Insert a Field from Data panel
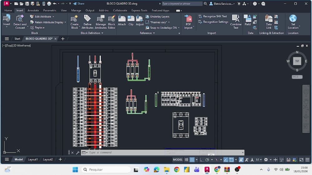The image size is (312, 175). [x=247, y=20]
